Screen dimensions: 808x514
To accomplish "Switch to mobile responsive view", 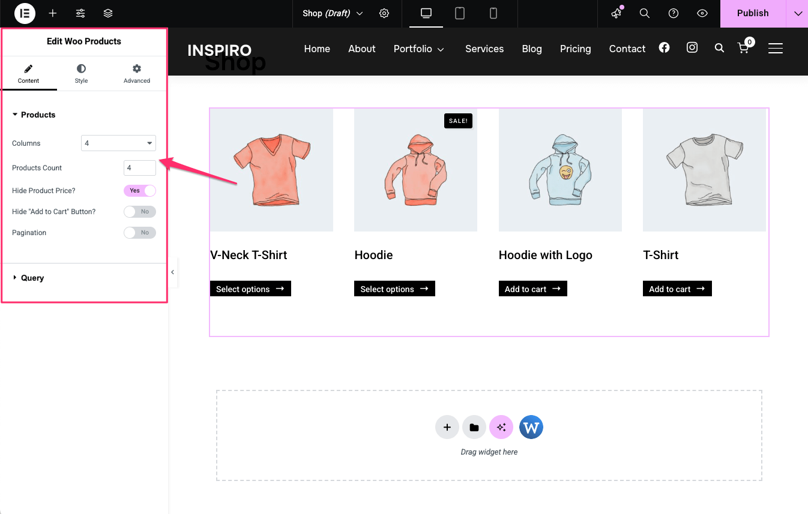I will coord(493,13).
